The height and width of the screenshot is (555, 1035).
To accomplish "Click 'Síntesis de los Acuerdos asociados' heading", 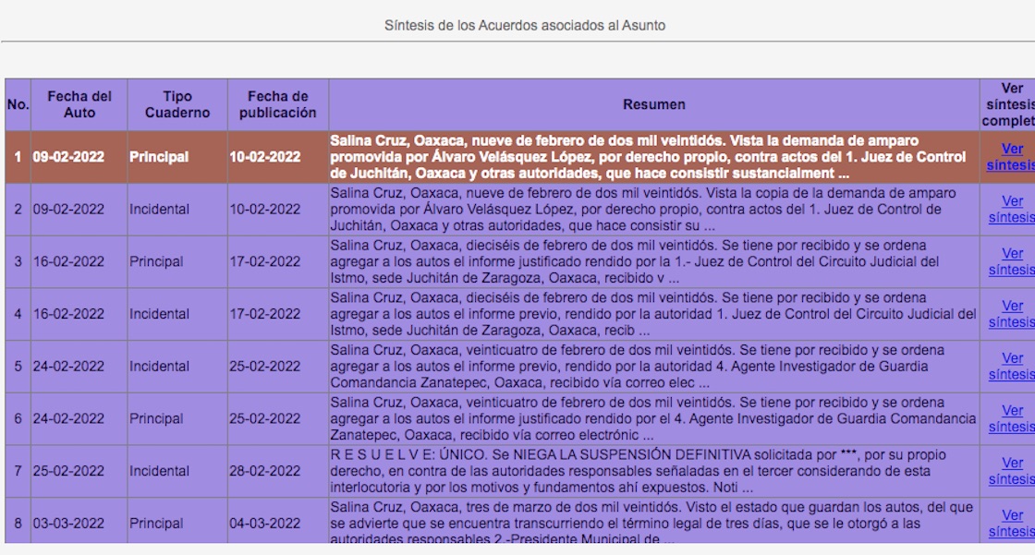I will (525, 25).
